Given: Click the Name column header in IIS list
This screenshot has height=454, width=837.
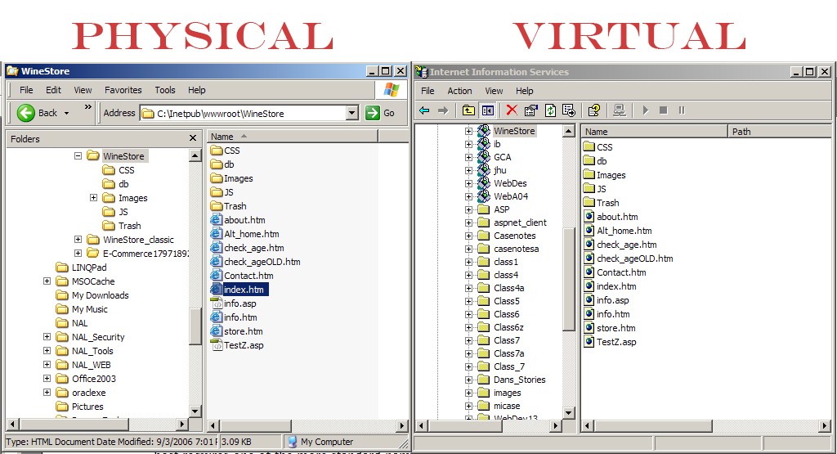Looking at the screenshot, I should point(654,132).
